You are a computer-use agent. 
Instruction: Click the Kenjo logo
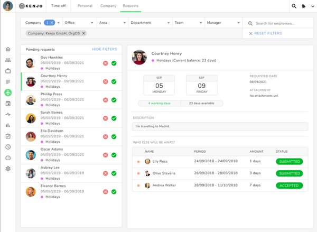31,6
